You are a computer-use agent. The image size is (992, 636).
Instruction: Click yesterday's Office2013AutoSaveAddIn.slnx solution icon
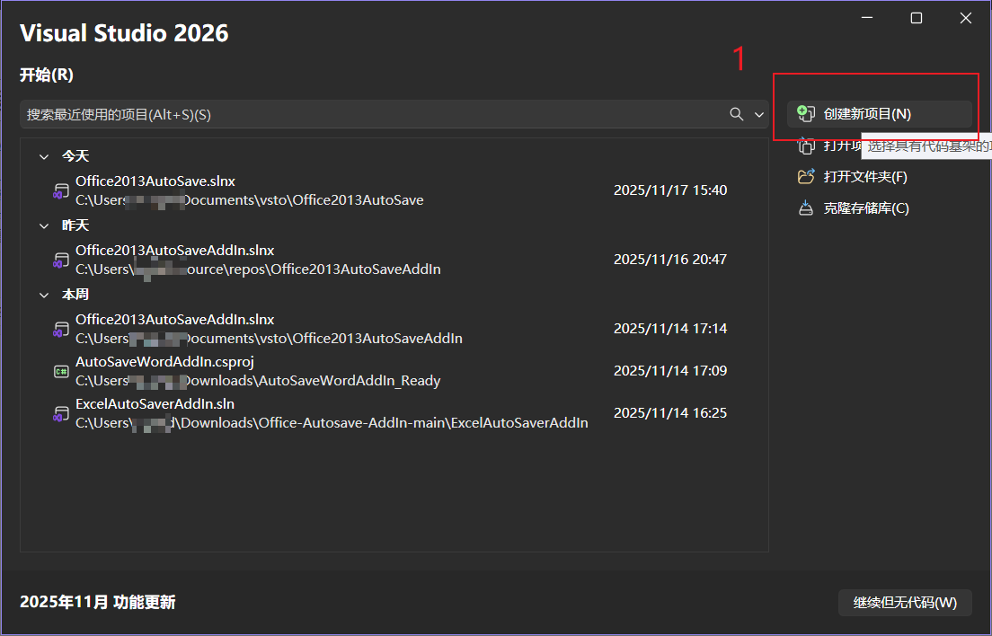click(60, 260)
